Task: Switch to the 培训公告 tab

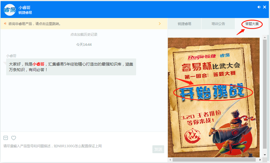Action: coord(218,24)
